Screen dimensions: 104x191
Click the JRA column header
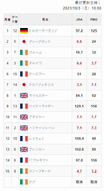pyautogui.click(x=79, y=20)
